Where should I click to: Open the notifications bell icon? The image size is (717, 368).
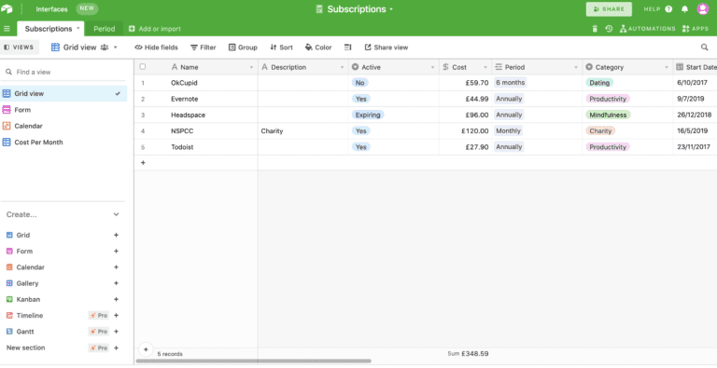pyautogui.click(x=684, y=9)
